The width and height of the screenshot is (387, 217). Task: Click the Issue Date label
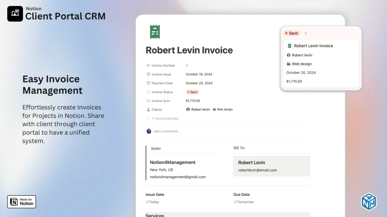click(155, 195)
